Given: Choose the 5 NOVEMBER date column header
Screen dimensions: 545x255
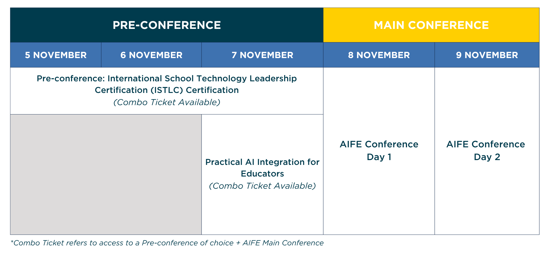Looking at the screenshot, I should pos(56,55).
